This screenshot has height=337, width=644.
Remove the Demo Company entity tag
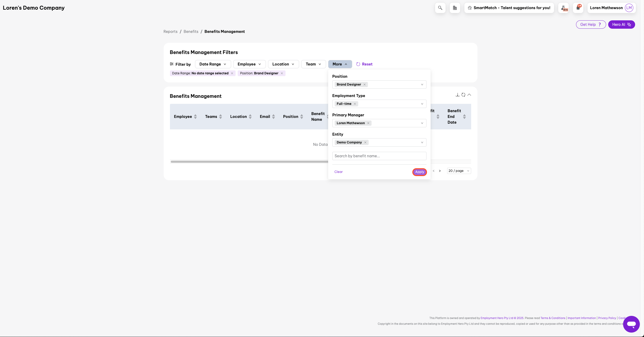(365, 142)
